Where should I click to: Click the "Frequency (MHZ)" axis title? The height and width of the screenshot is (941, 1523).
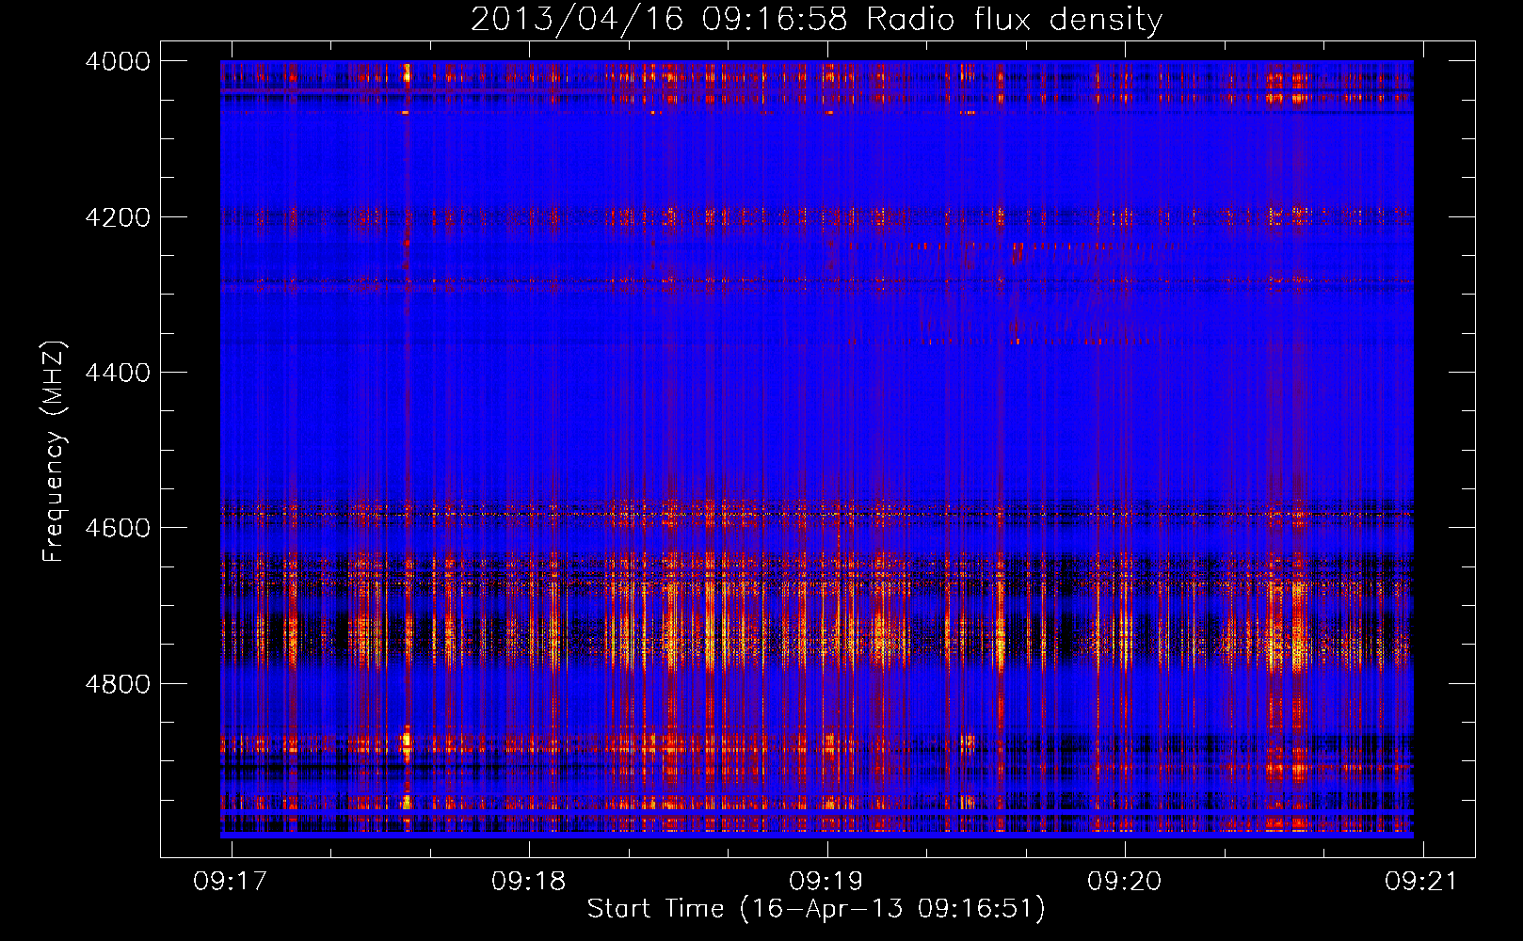pyautogui.click(x=55, y=452)
